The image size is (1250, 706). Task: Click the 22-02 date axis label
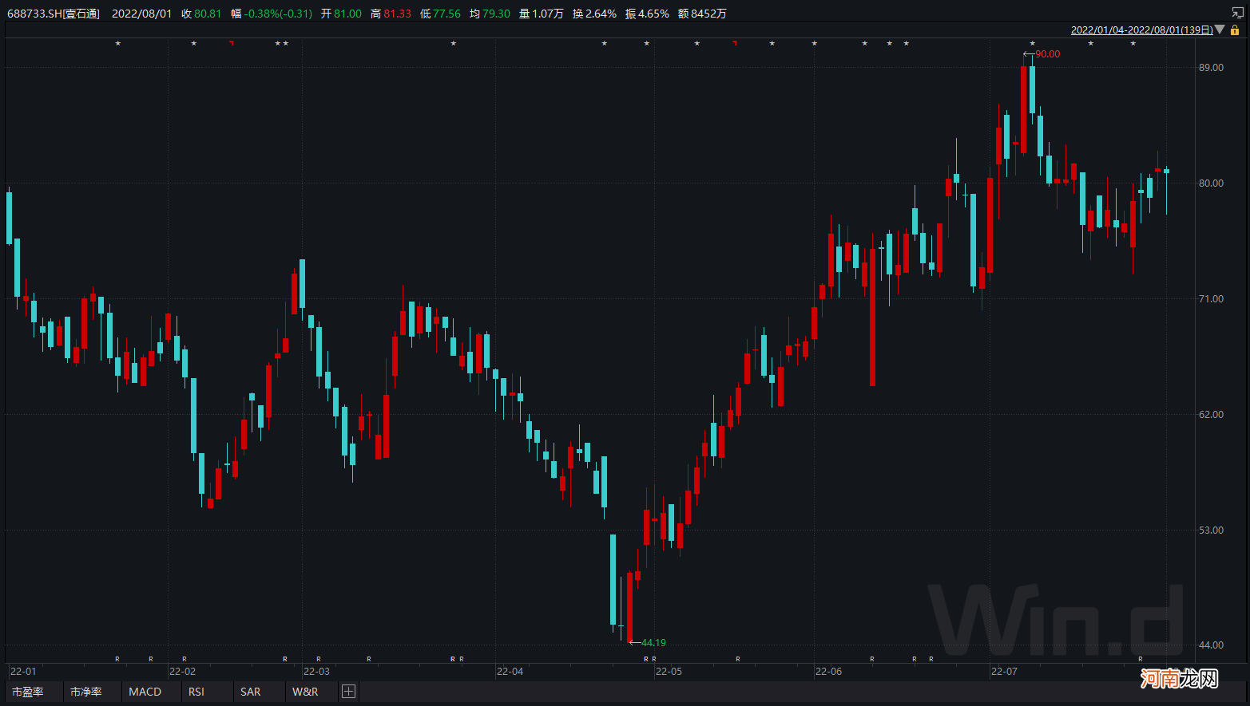(x=182, y=672)
